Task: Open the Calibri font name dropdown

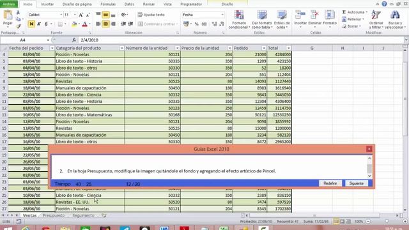Action: (x=61, y=15)
